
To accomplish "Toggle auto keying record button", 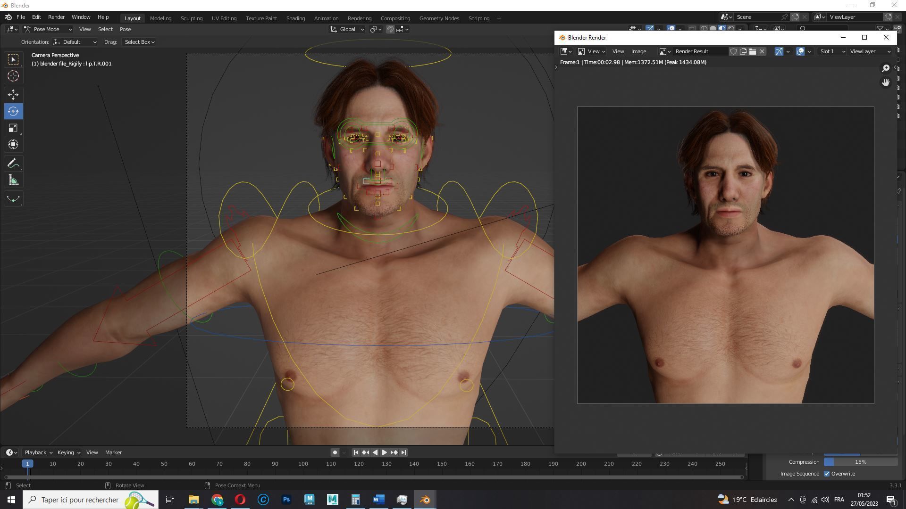I will (x=335, y=452).
